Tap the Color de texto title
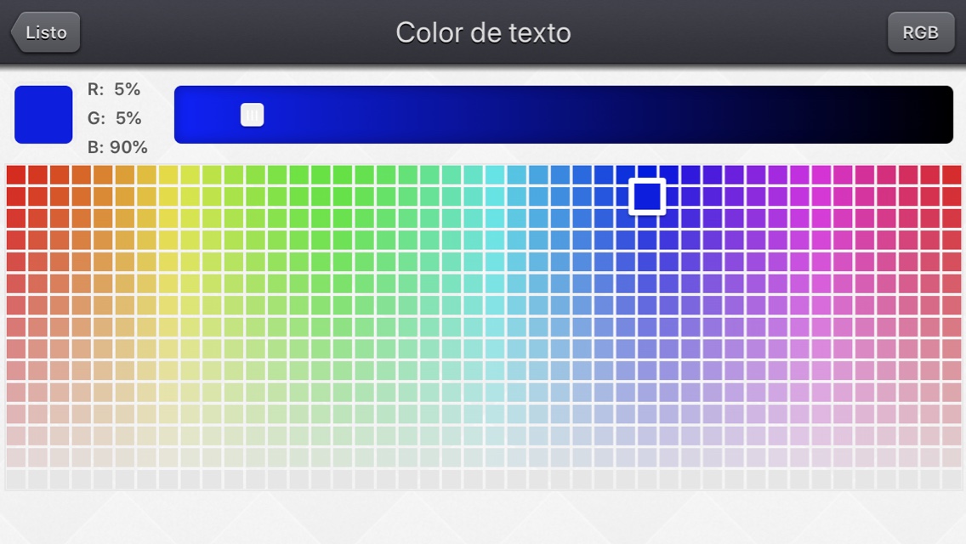This screenshot has height=544, width=966. click(x=483, y=32)
